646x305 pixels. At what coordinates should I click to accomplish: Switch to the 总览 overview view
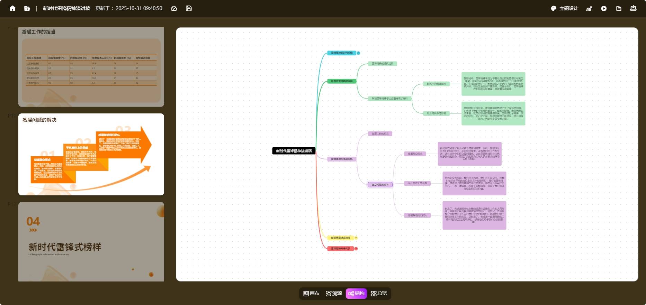[379, 293]
